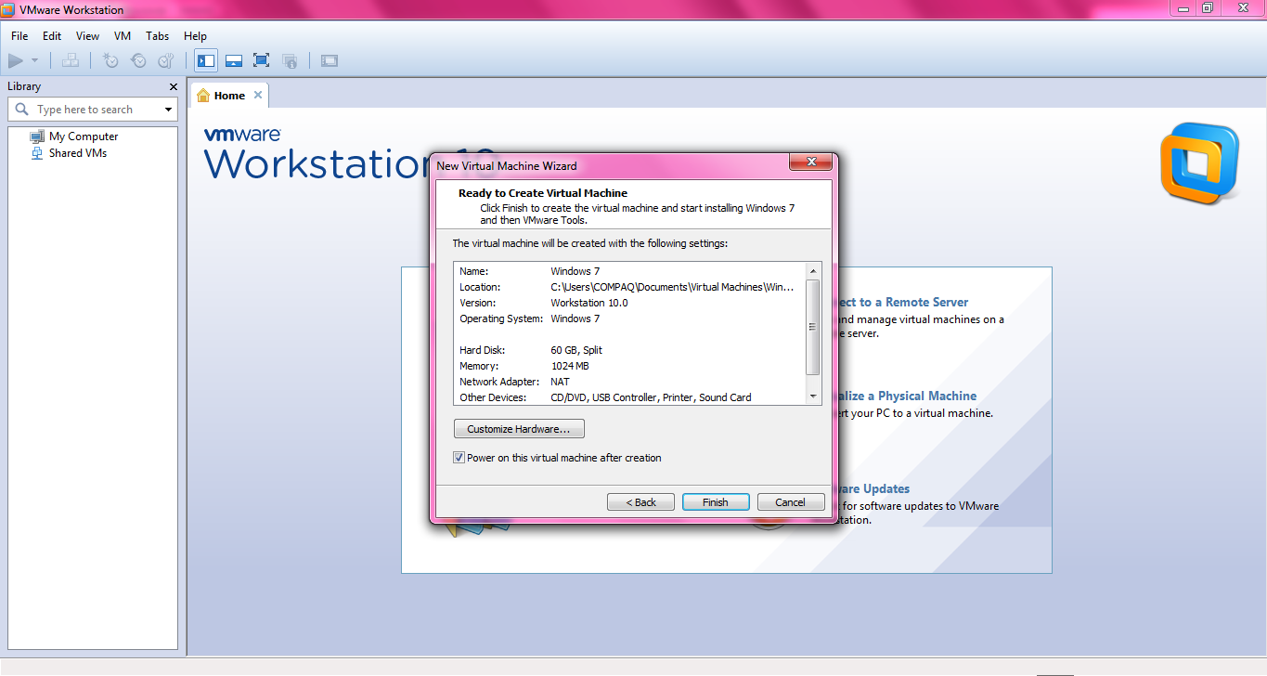This screenshot has width=1267, height=676.
Task: Click the settings list scrollbar thumb
Action: 814,327
